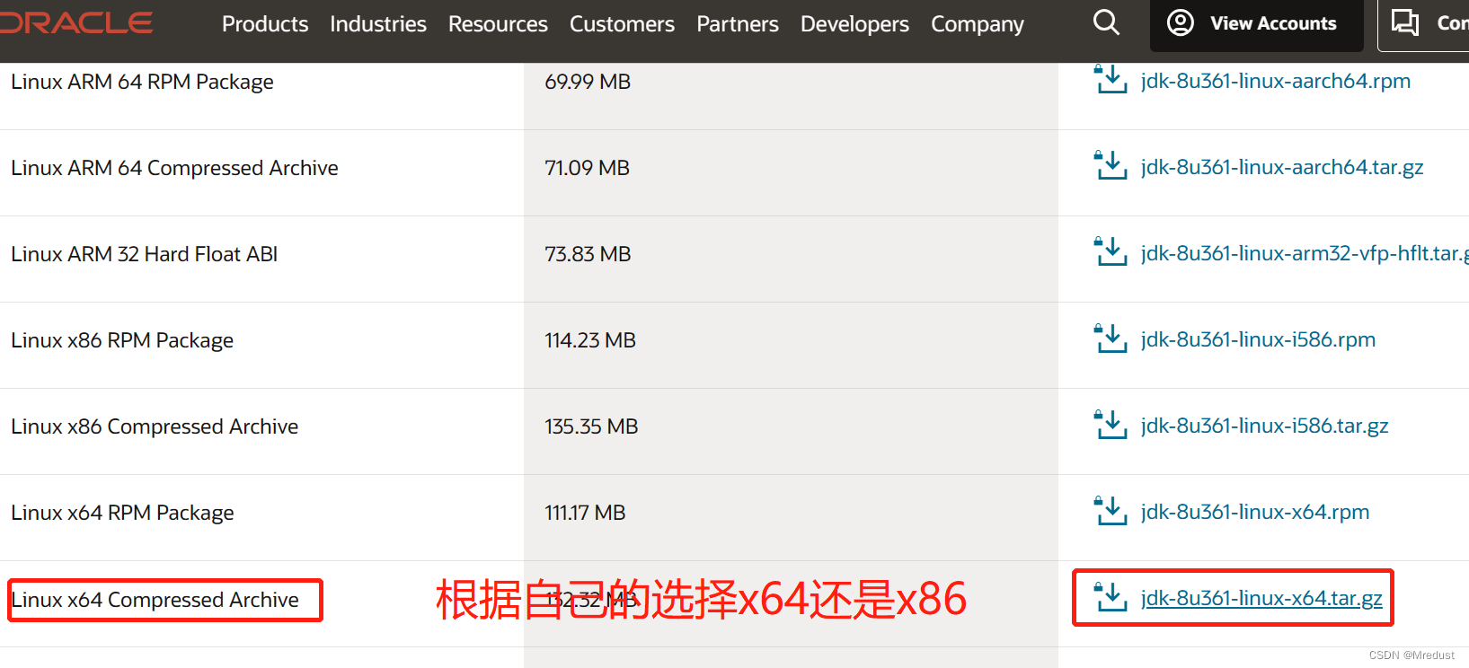Click download icon for jdk-8u361-linux-i586.tar.gz
1469x668 pixels.
[x=1111, y=424]
